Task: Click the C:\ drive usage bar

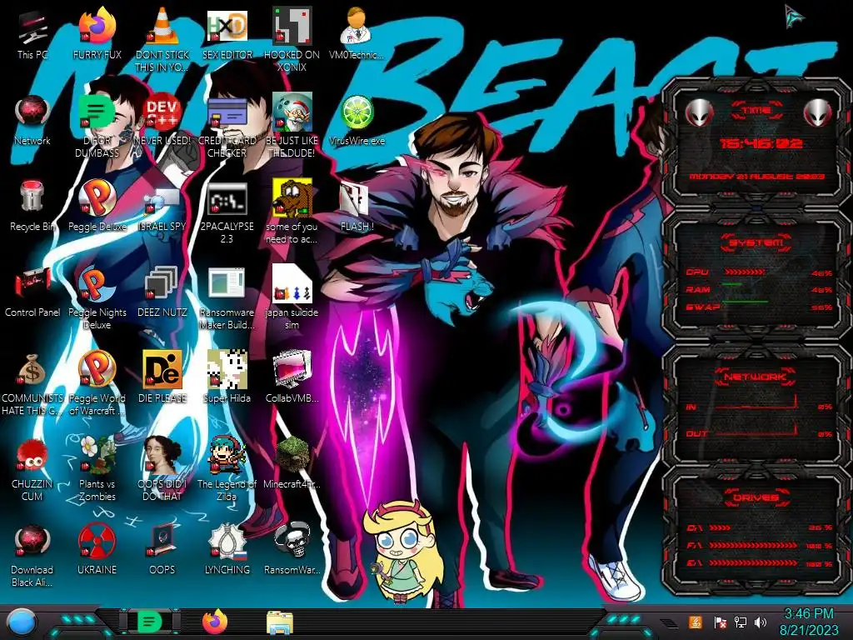Action: [720, 527]
